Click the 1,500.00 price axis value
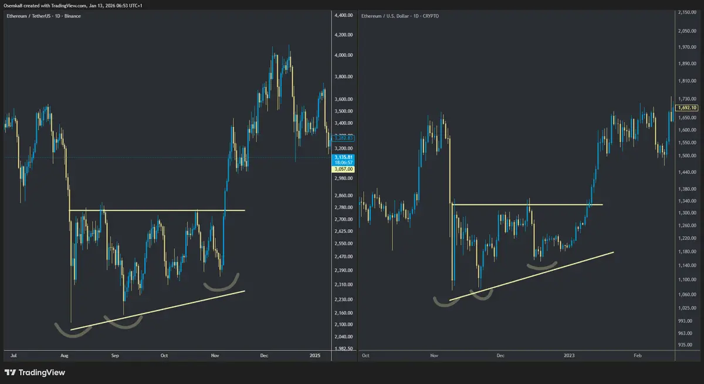This screenshot has width=704, height=384. [686, 156]
